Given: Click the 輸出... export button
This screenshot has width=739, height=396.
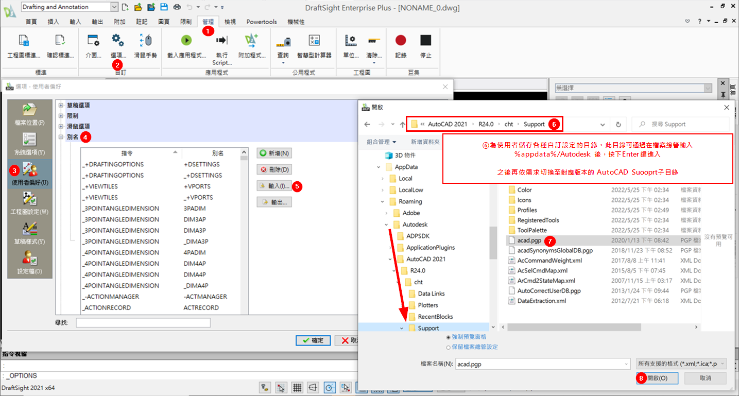Looking at the screenshot, I should coord(274,202).
